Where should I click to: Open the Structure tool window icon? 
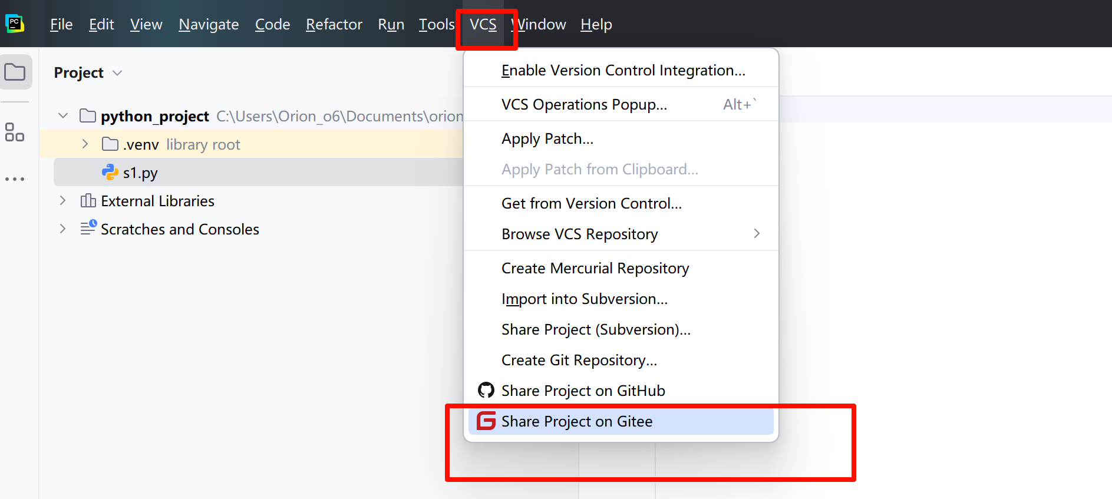15,132
